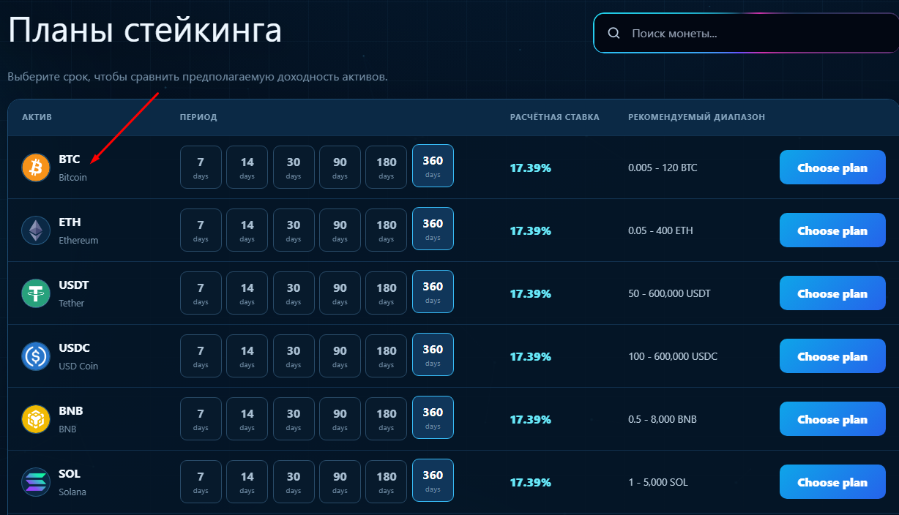Image resolution: width=899 pixels, height=515 pixels.
Task: Select 360 days period for BNB
Action: [x=433, y=418]
